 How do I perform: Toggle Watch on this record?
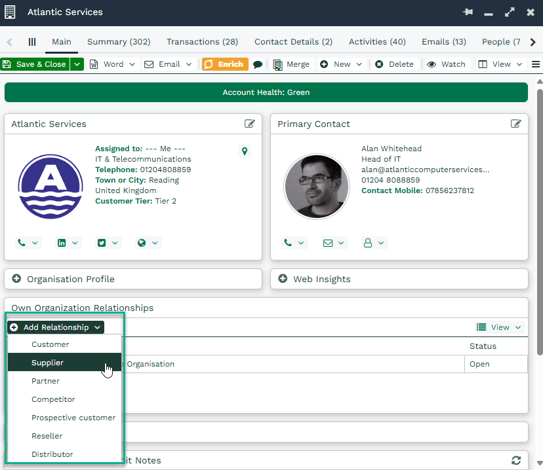446,64
